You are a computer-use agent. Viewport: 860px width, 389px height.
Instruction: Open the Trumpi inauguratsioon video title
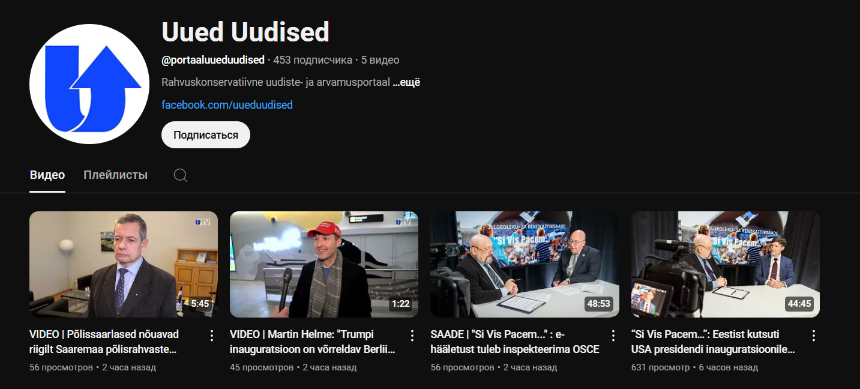click(x=313, y=342)
